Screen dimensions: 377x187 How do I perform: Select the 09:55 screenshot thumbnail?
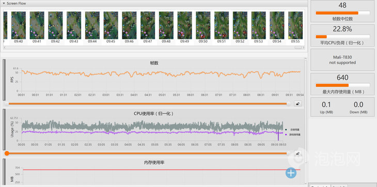click(295, 27)
